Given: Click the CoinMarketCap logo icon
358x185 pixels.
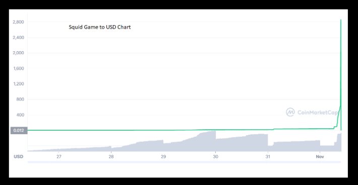Looking at the screenshot, I should (x=290, y=112).
